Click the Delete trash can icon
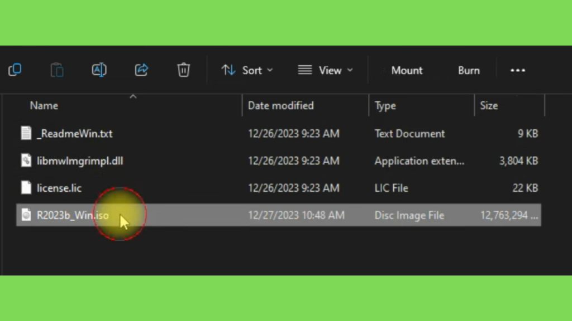 [x=183, y=70]
